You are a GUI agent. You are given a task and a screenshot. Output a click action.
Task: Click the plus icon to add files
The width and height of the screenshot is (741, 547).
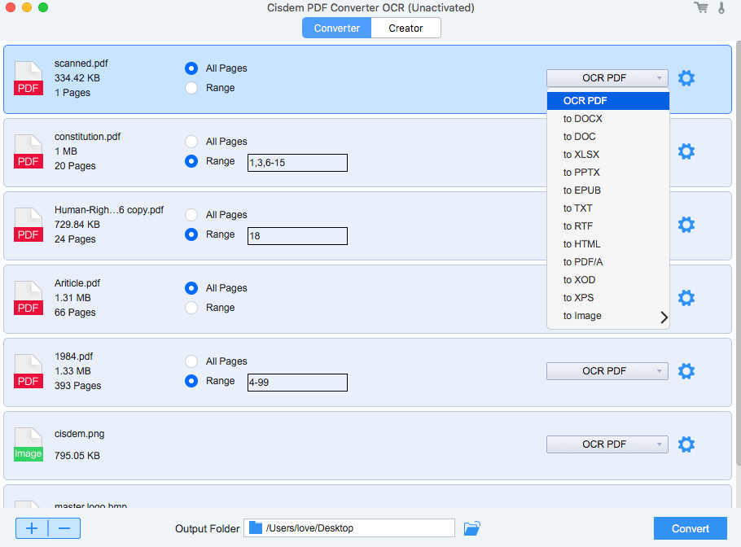32,528
